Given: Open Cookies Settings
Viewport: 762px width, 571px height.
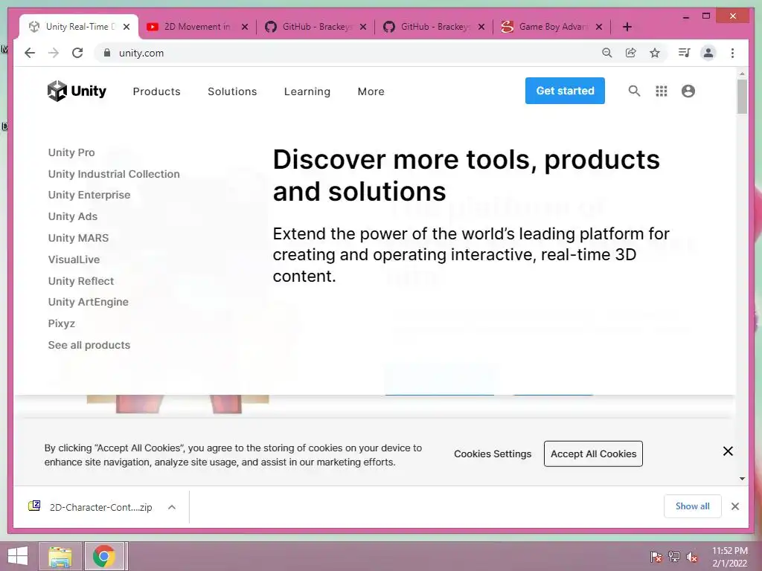Looking at the screenshot, I should [493, 454].
